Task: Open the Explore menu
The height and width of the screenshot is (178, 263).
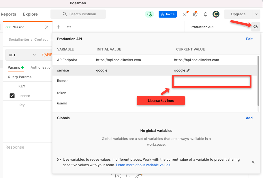Action: (x=30, y=14)
